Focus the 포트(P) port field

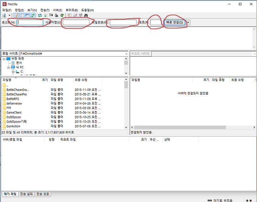point(156,22)
